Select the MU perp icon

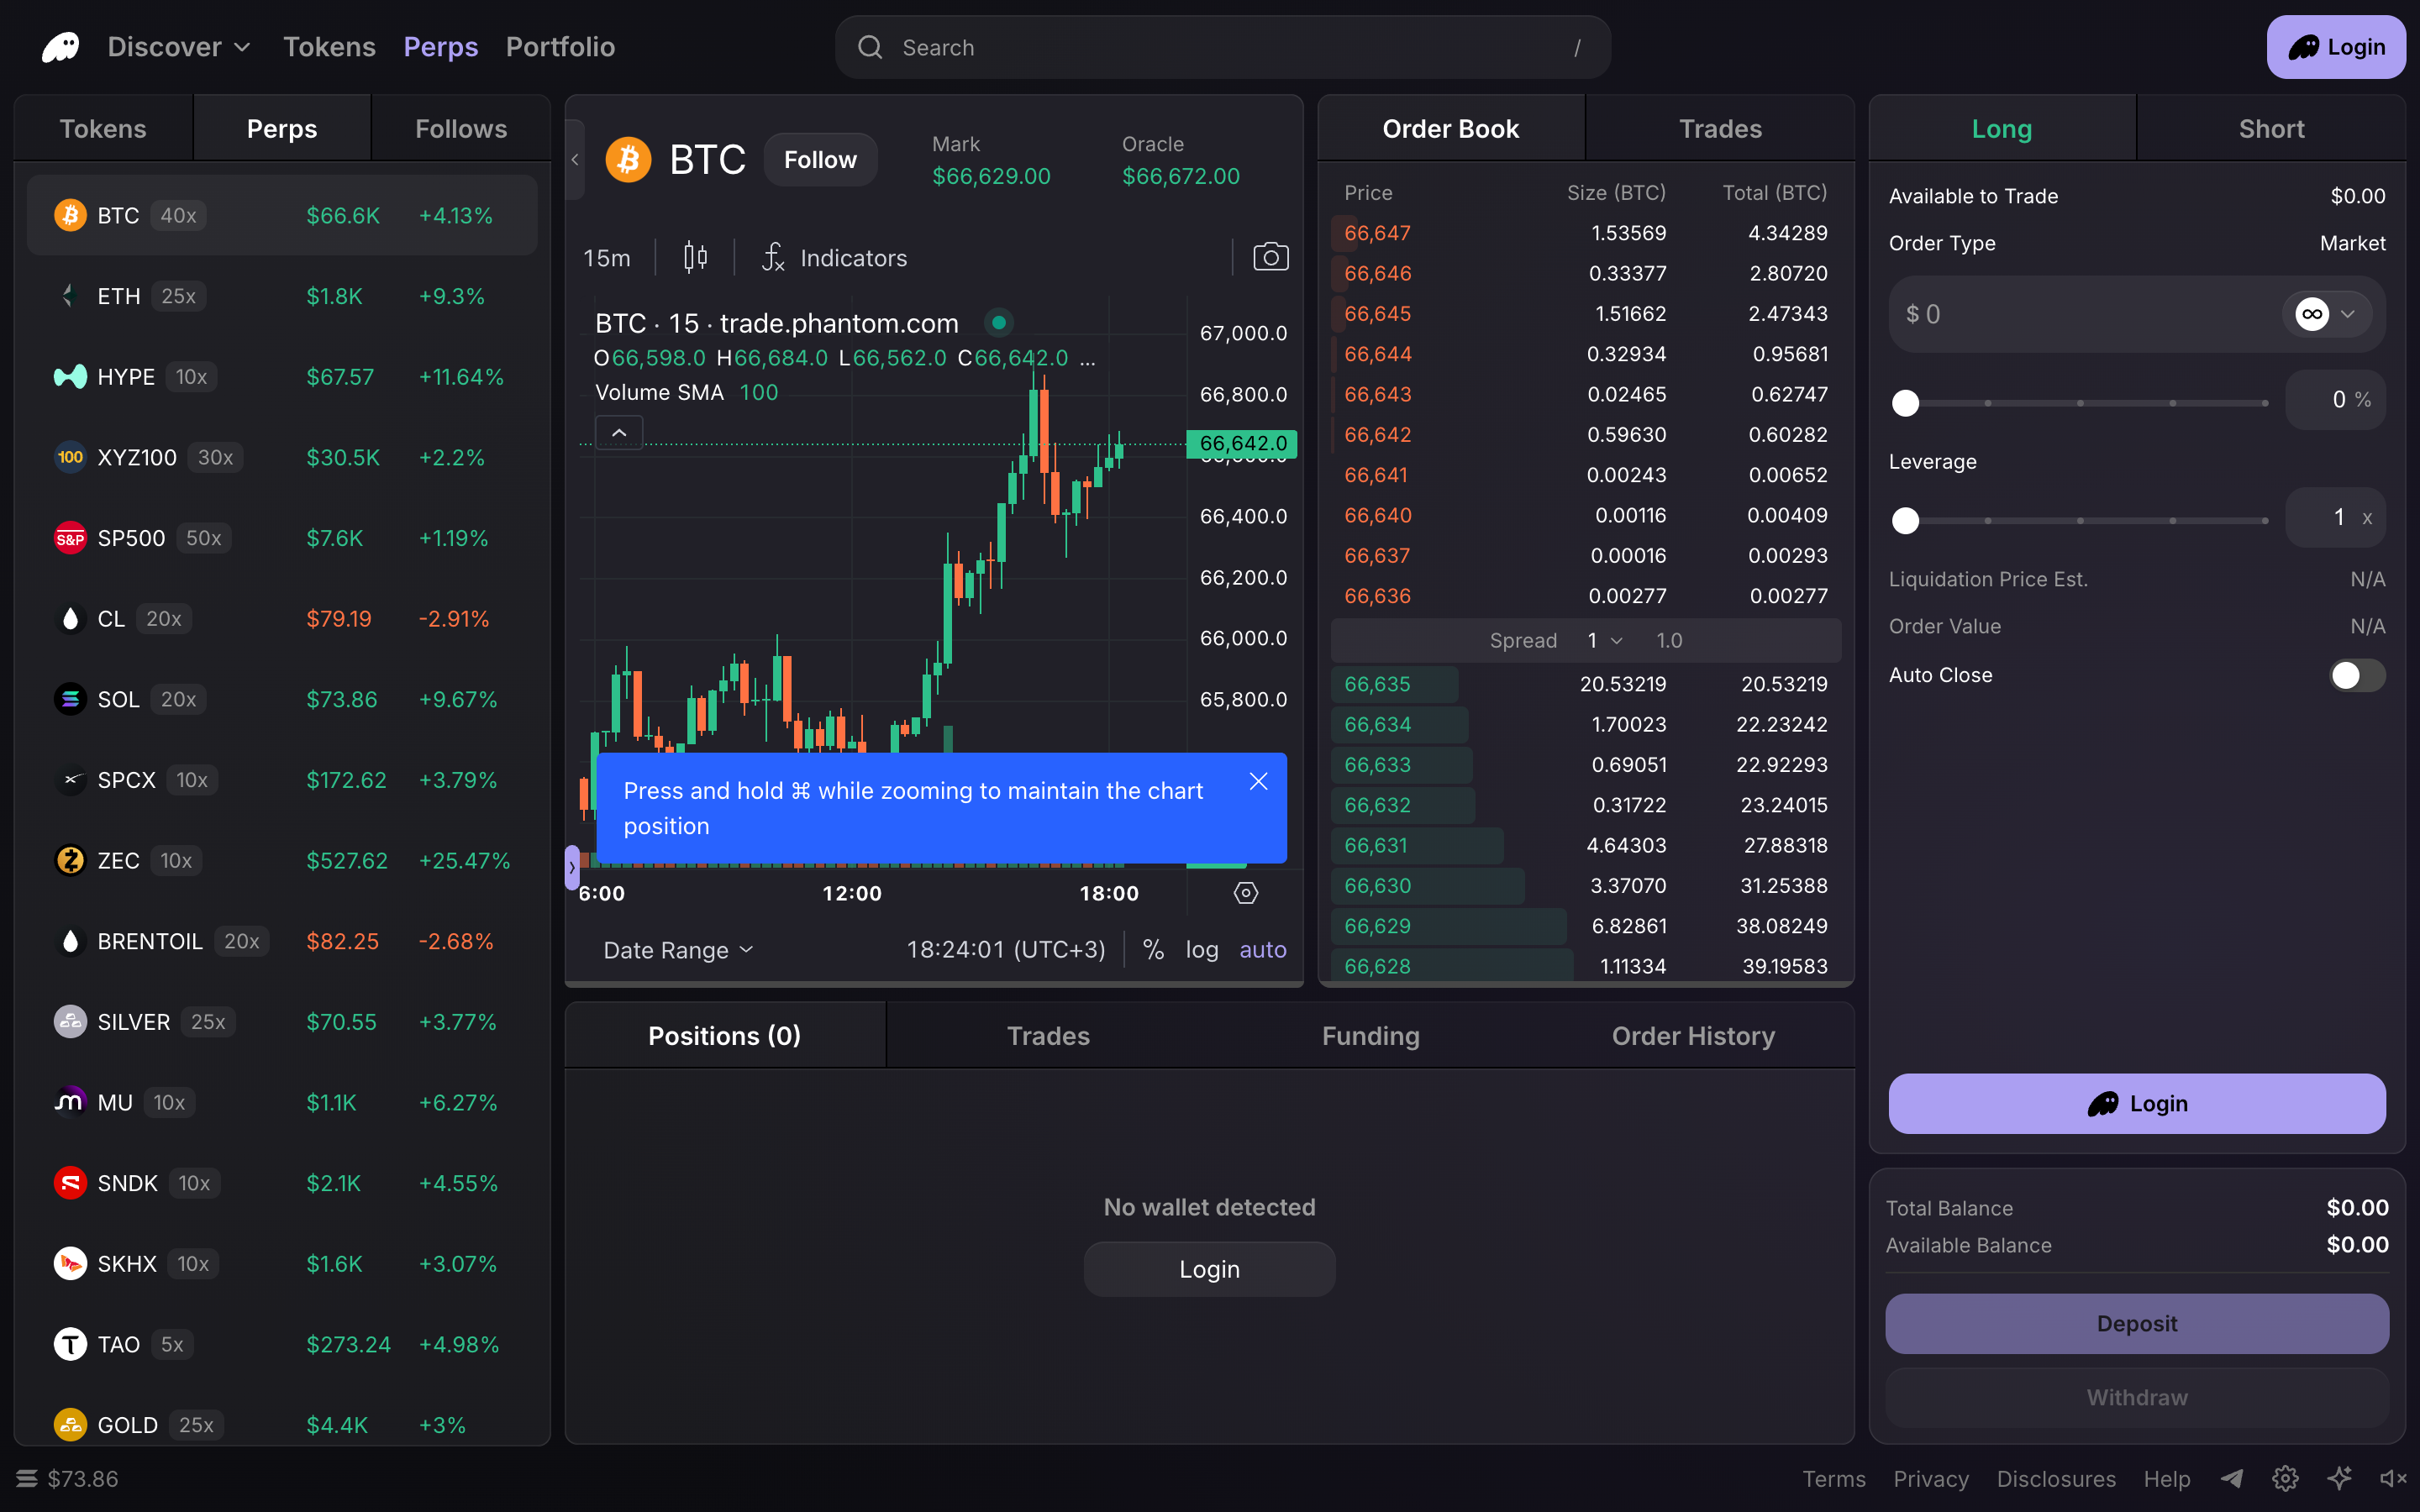69,1102
